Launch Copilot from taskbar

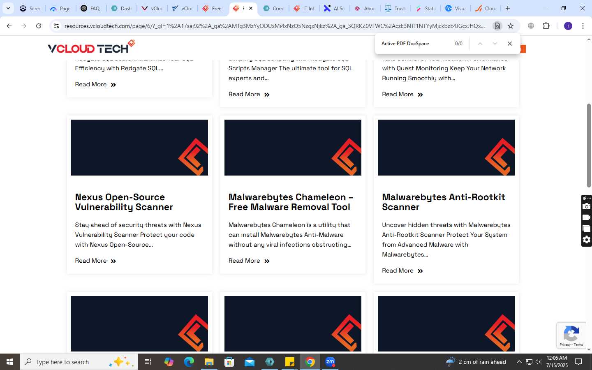click(169, 362)
